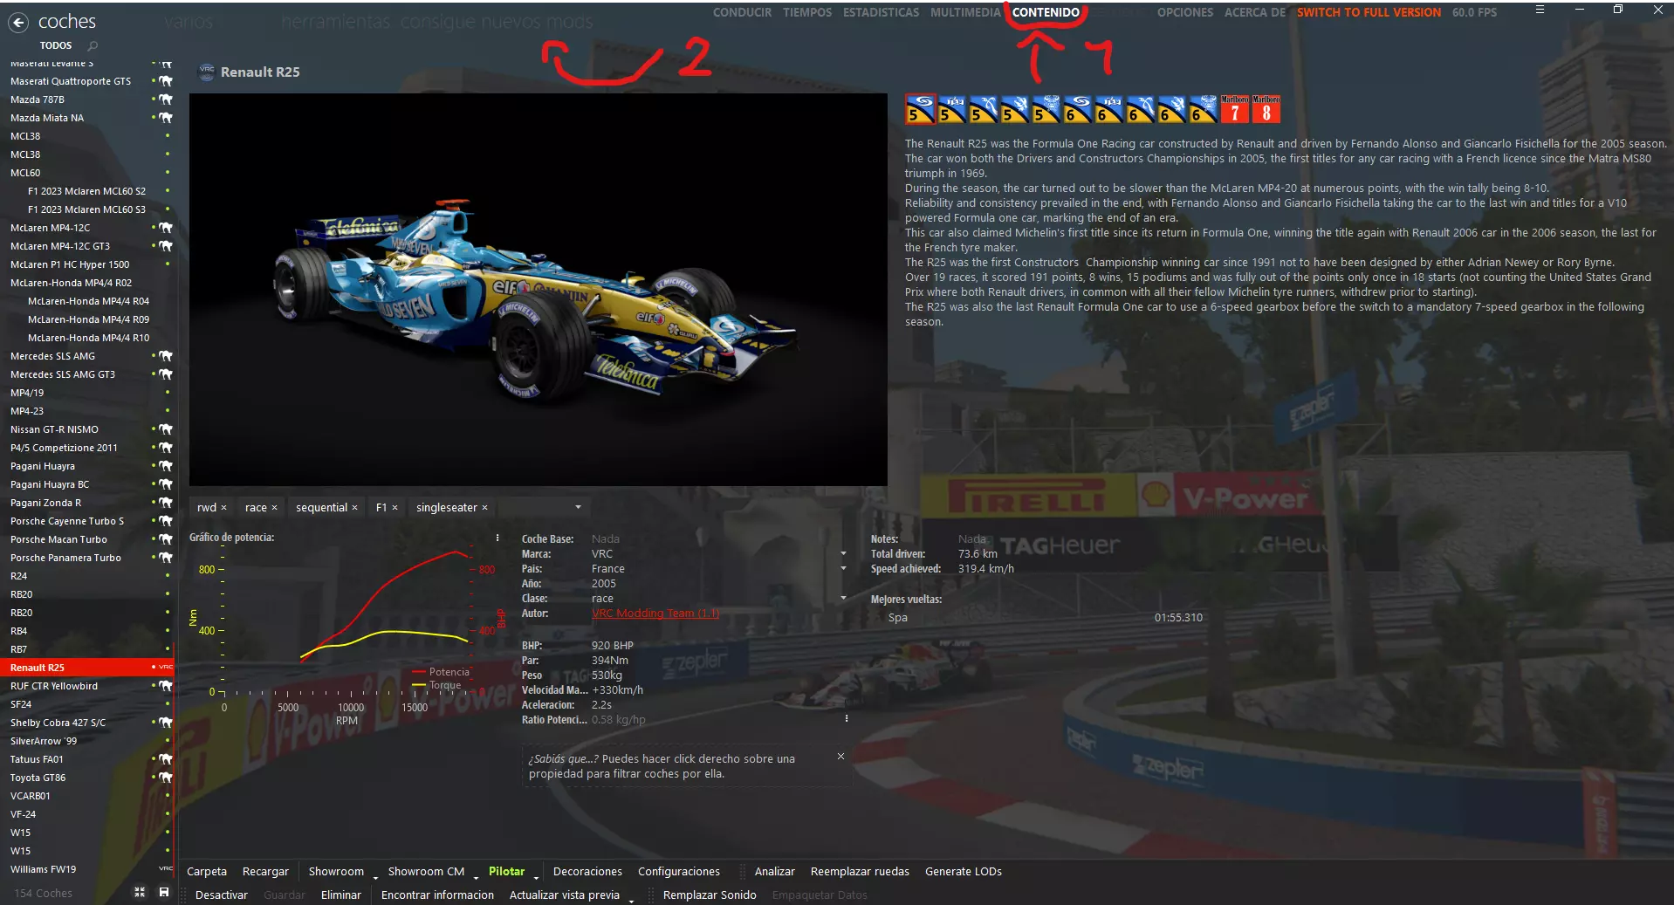This screenshot has width=1674, height=905.
Task: Expand the Clase dropdown
Action: click(843, 598)
